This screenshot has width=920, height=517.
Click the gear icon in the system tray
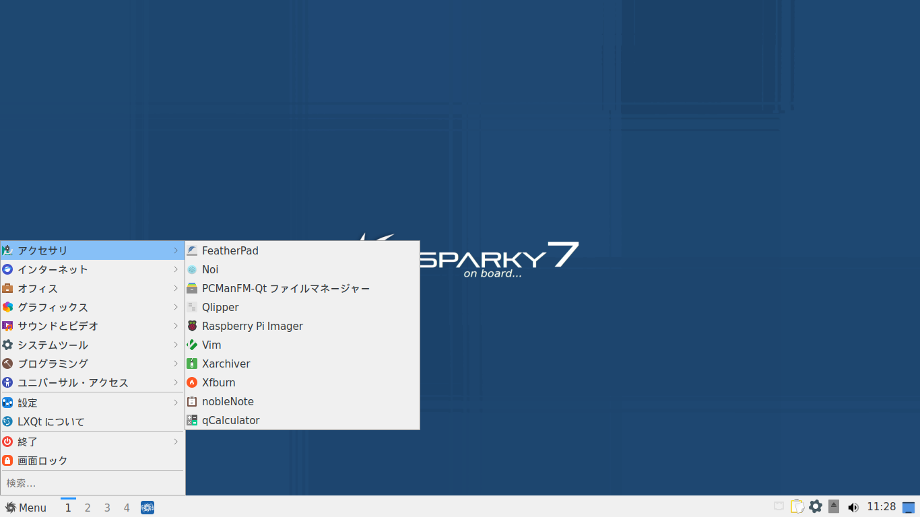[816, 506]
